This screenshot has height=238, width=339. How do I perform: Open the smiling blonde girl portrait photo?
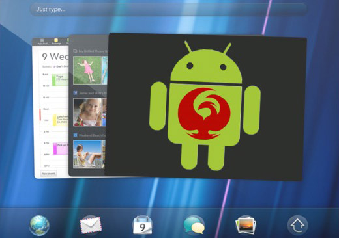point(87,112)
